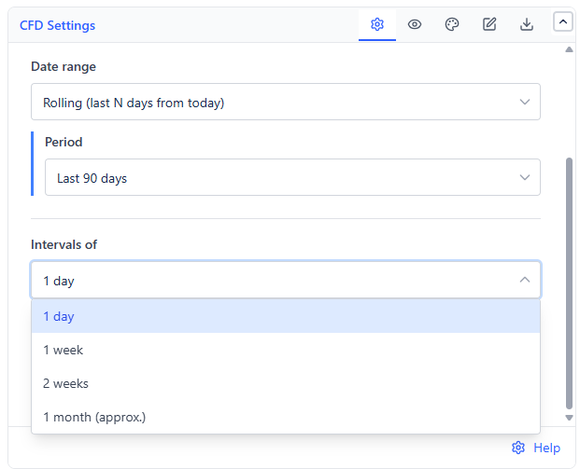Click the Date range label
This screenshot has width=580, height=469.
pos(64,66)
